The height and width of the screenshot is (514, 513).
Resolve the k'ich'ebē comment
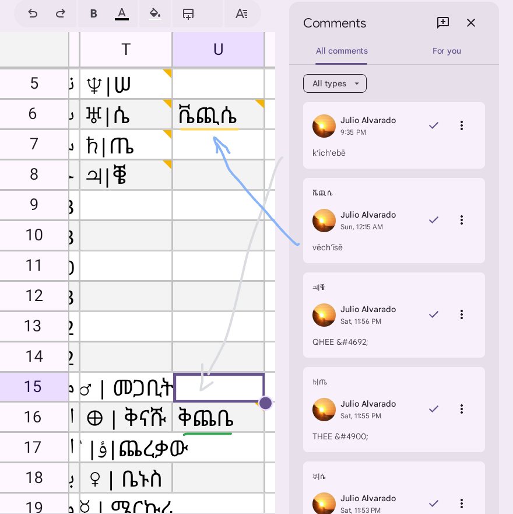pos(434,125)
